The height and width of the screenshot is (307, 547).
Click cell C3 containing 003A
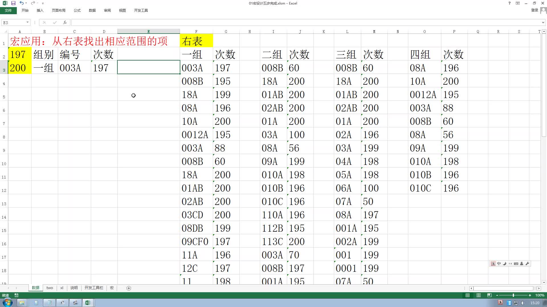[74, 67]
